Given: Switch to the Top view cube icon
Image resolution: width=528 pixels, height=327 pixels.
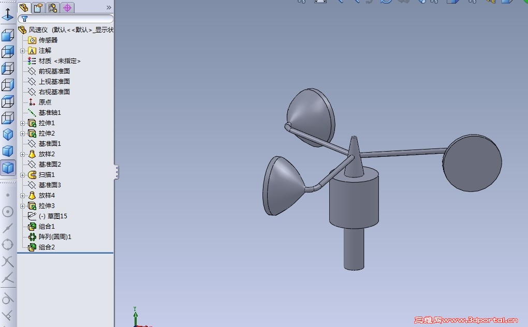Looking at the screenshot, I should pyautogui.click(x=8, y=101).
